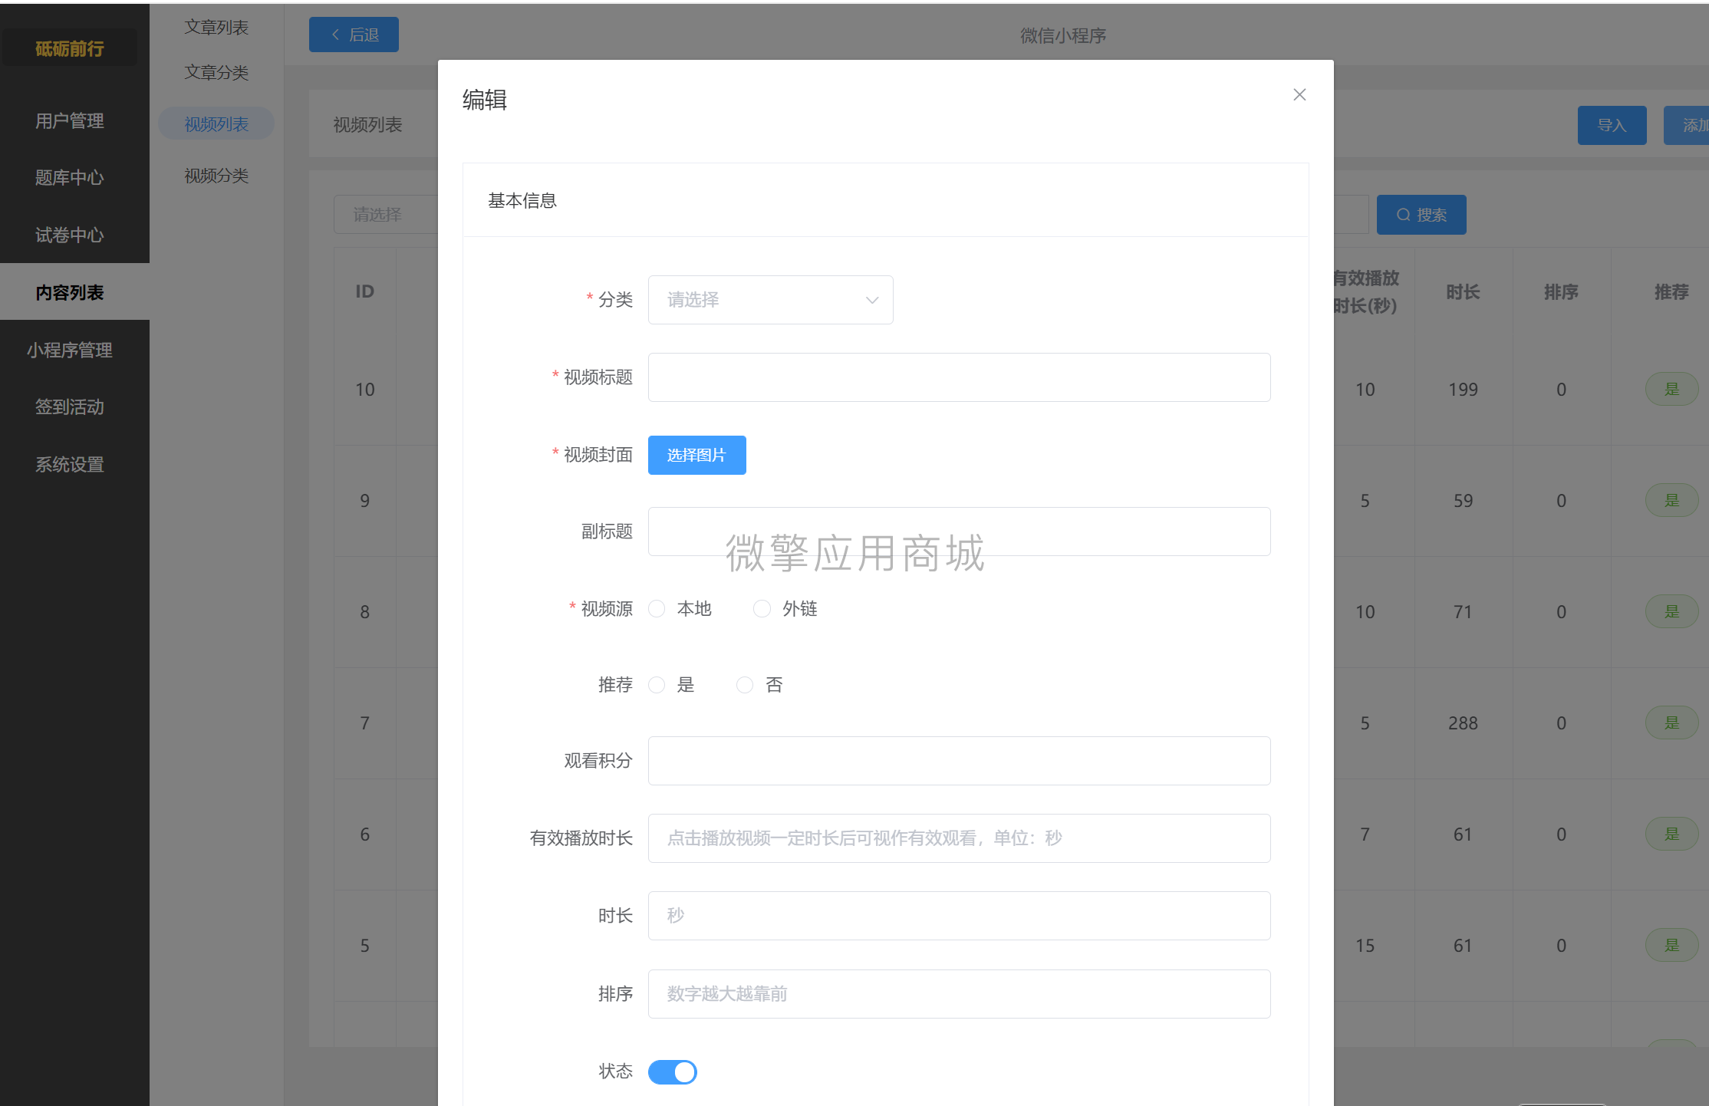Click the 微信小程序 page title
Screen dimensions: 1709x1106
pos(1063,36)
